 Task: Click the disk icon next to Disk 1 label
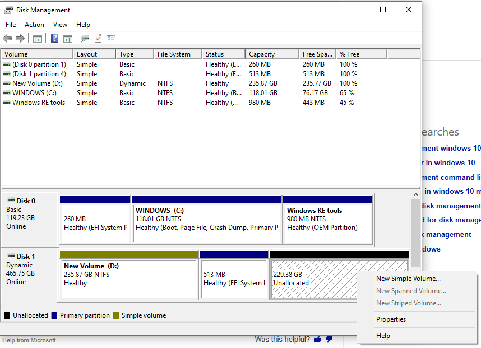point(11,256)
